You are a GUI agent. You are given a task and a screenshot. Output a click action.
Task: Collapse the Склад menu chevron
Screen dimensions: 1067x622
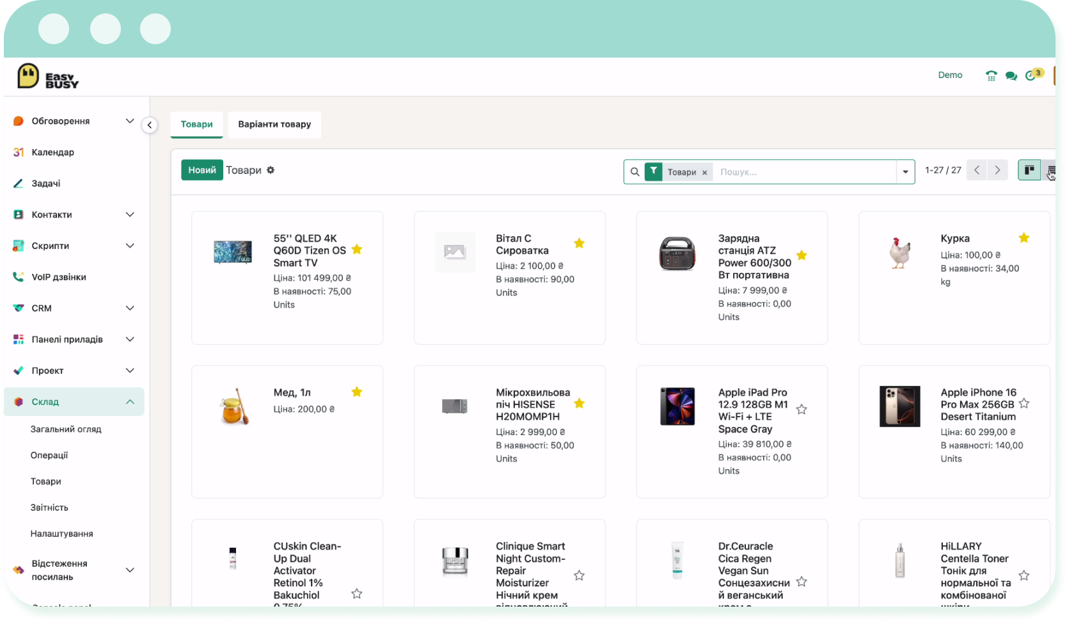coord(130,402)
